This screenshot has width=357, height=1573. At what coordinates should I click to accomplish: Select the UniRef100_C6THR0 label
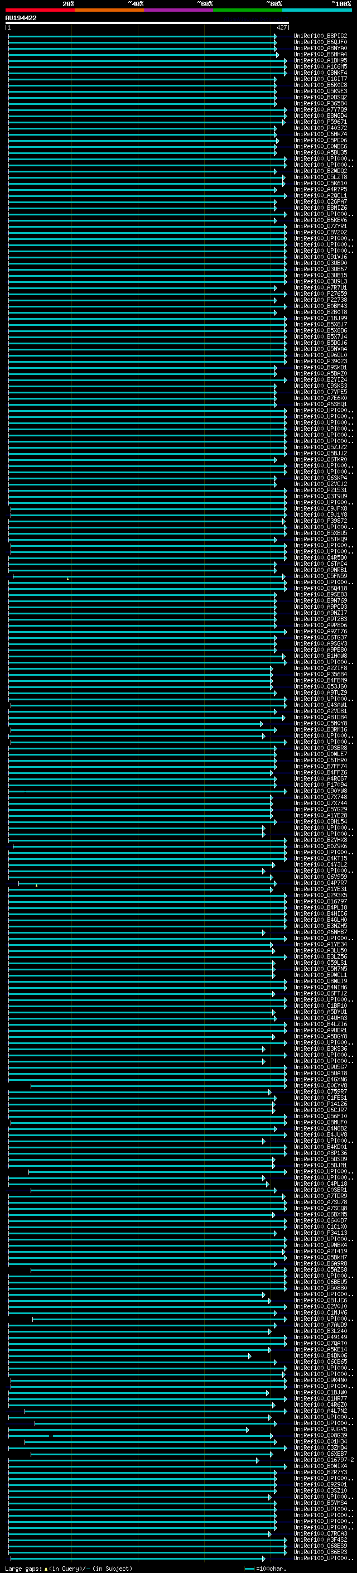pyautogui.click(x=320, y=760)
